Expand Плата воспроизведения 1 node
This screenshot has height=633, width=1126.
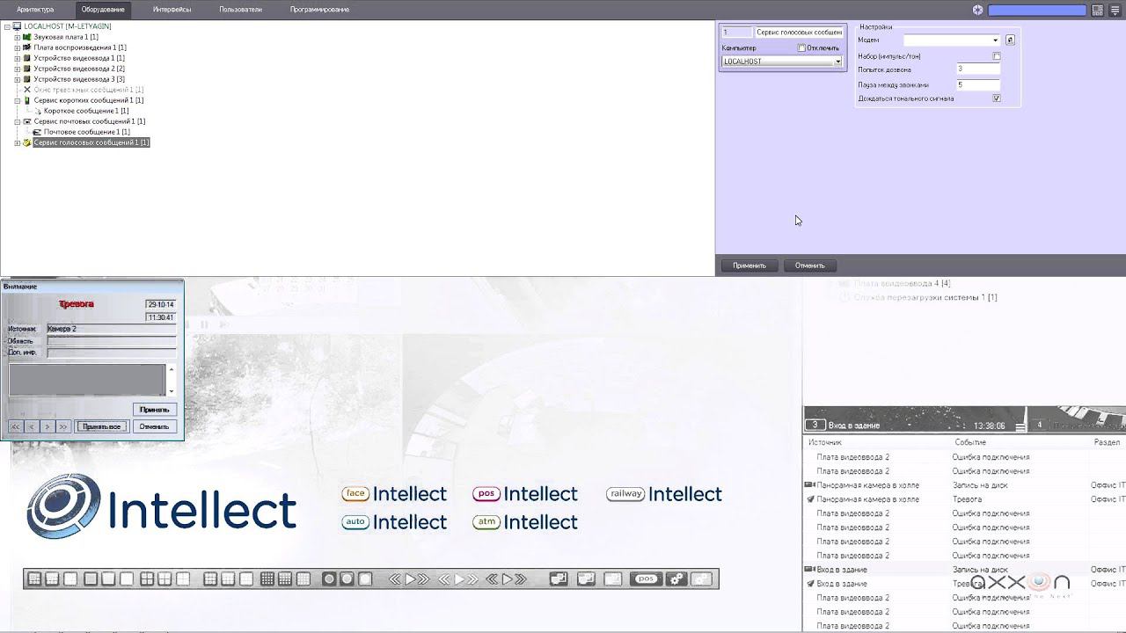[17, 47]
